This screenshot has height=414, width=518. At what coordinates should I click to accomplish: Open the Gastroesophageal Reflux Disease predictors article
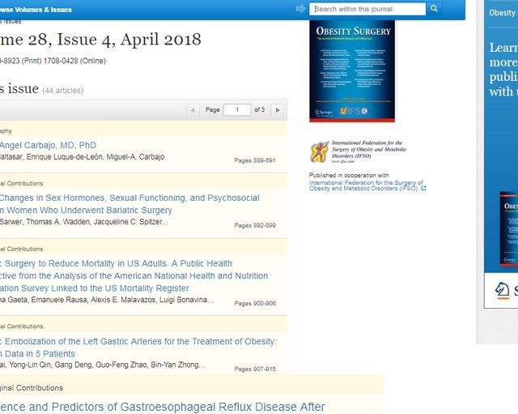click(x=162, y=407)
